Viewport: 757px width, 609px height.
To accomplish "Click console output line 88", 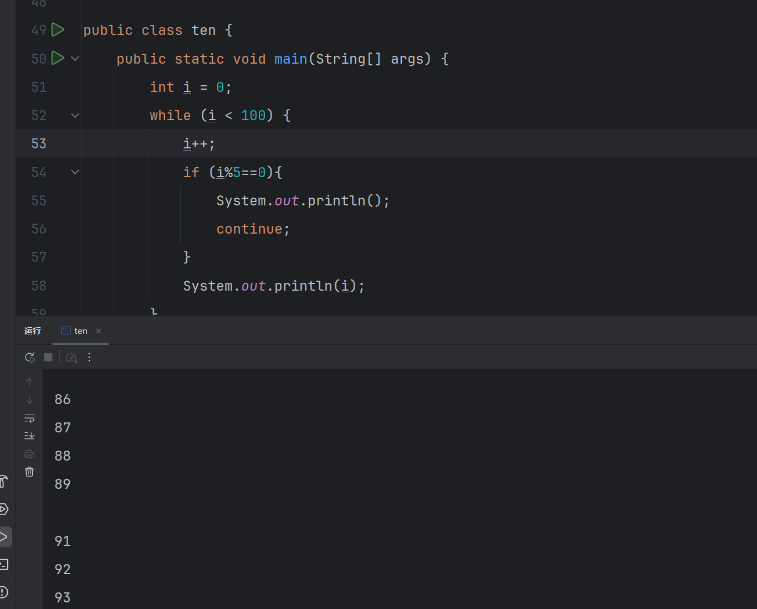I will pyautogui.click(x=63, y=456).
